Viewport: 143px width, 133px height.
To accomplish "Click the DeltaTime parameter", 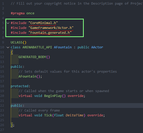I will tap(75, 115).
